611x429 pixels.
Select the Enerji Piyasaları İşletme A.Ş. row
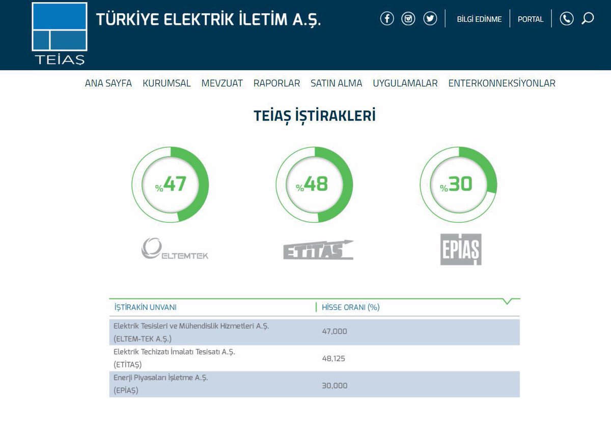coord(315,384)
